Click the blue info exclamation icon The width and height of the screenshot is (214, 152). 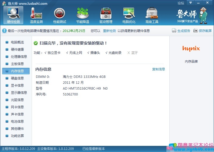point(4,31)
